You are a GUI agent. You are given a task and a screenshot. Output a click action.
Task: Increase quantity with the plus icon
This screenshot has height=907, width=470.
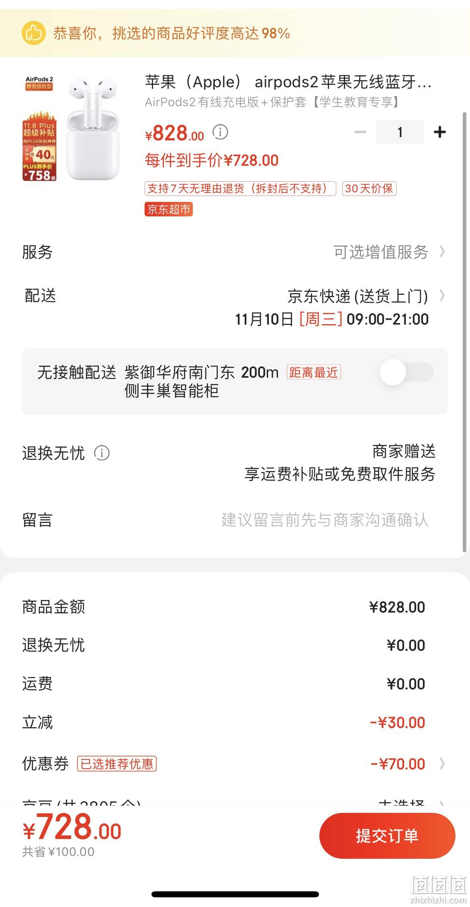pos(440,132)
